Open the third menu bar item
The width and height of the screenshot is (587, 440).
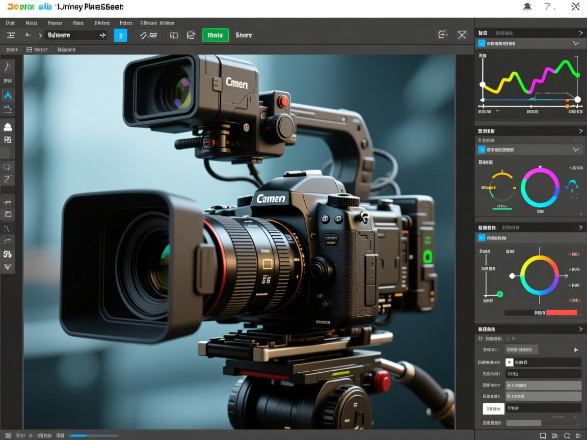click(x=55, y=23)
